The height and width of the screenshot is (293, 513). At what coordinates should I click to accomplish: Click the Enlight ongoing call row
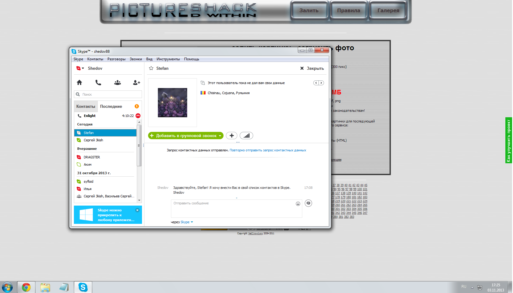pyautogui.click(x=108, y=116)
